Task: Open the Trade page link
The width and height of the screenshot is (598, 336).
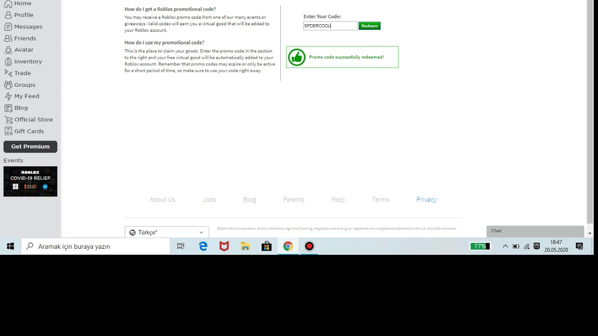Action: (22, 73)
